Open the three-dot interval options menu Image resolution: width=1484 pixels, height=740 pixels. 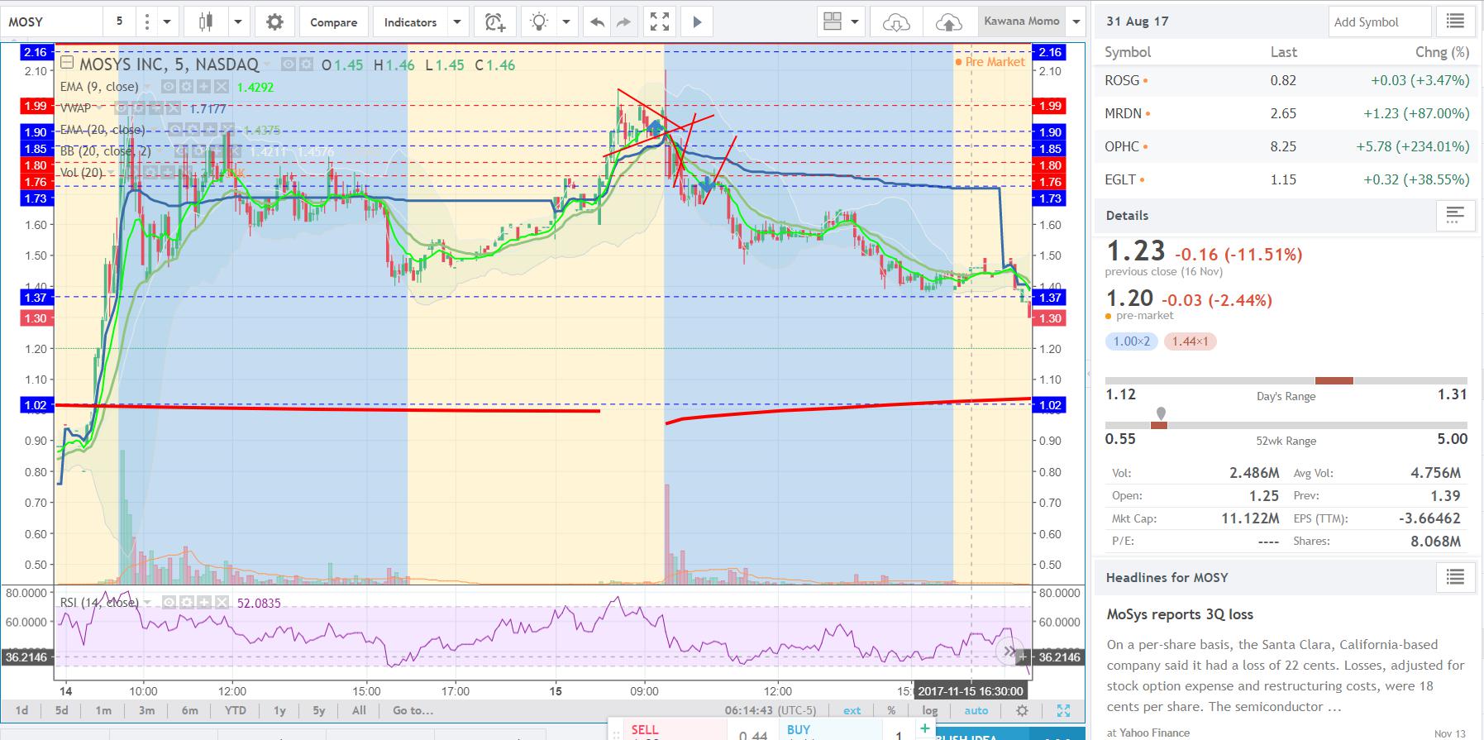click(x=147, y=22)
